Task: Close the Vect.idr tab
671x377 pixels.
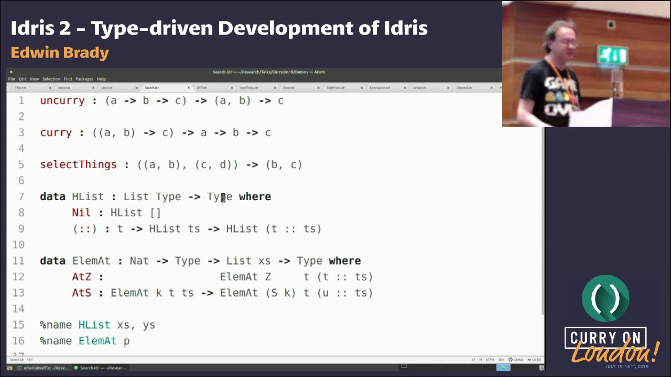Action: click(x=136, y=87)
